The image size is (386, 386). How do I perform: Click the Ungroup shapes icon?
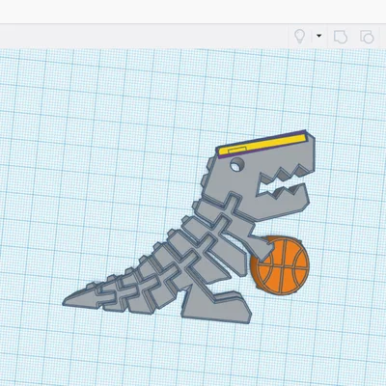[367, 37]
